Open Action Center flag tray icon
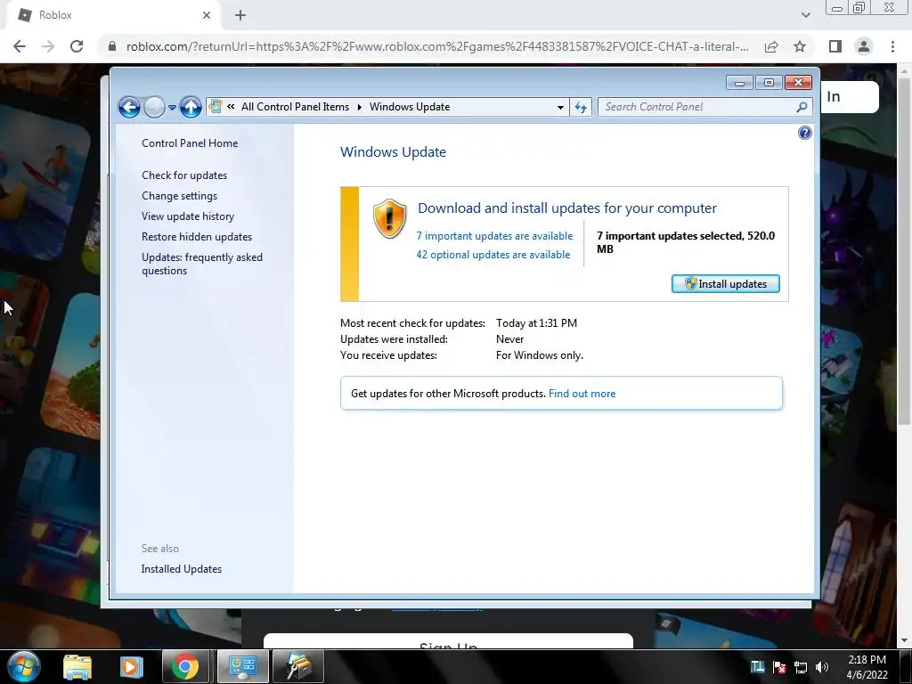The height and width of the screenshot is (684, 912). (x=779, y=667)
